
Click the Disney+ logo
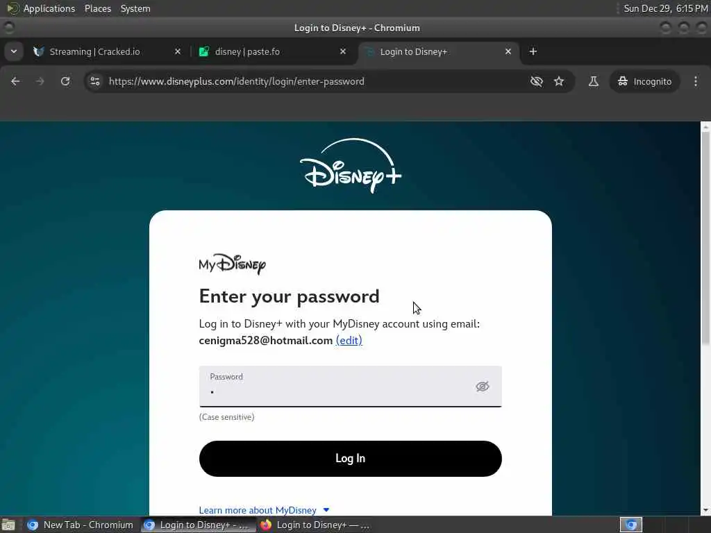click(x=351, y=165)
